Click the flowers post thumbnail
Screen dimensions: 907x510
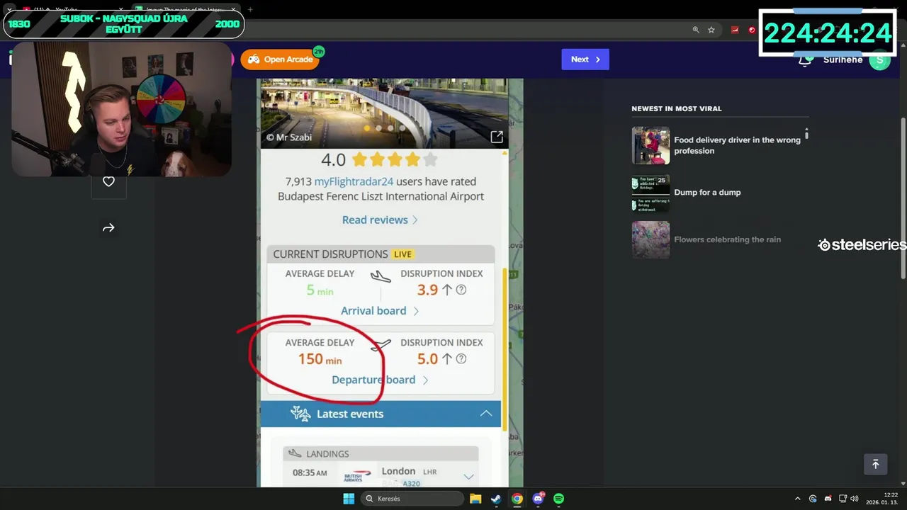pos(650,239)
